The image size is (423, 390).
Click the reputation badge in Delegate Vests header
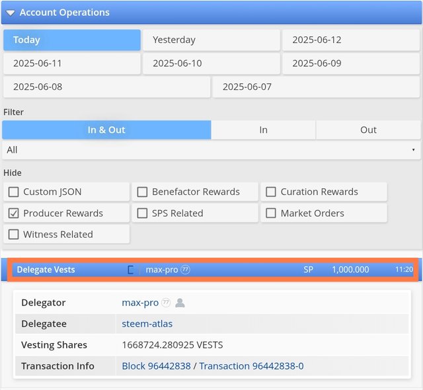185,270
